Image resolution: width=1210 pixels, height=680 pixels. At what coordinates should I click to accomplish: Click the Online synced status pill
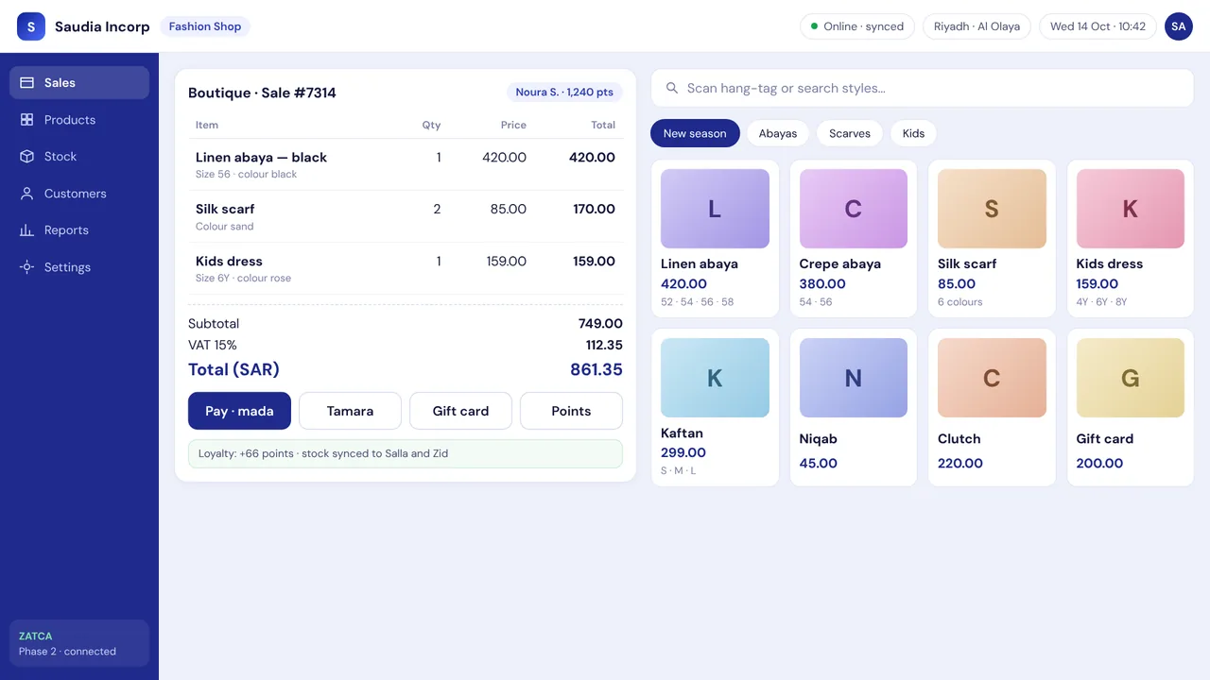pos(857,26)
